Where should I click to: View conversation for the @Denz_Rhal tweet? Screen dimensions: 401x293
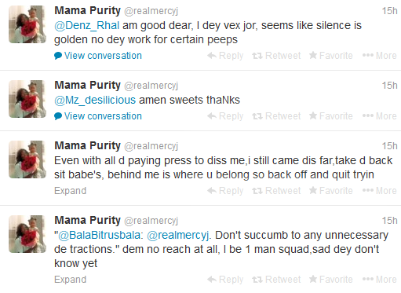(98, 56)
